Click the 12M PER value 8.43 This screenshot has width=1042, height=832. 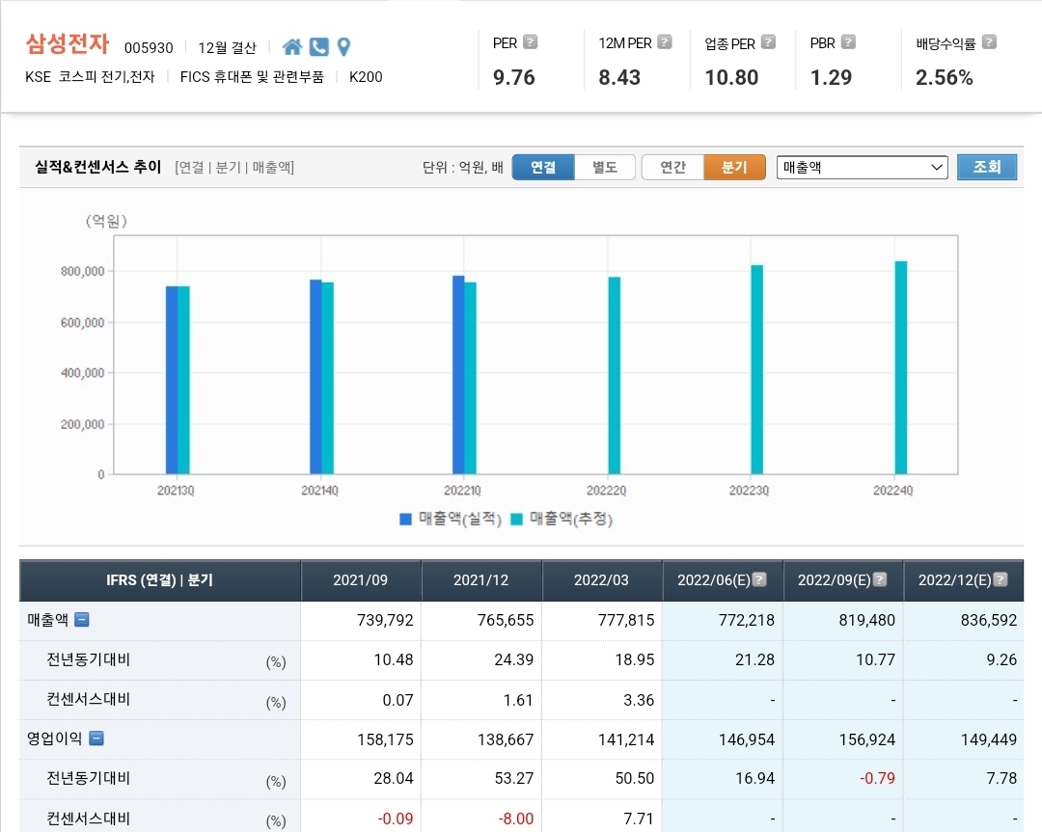pos(619,78)
